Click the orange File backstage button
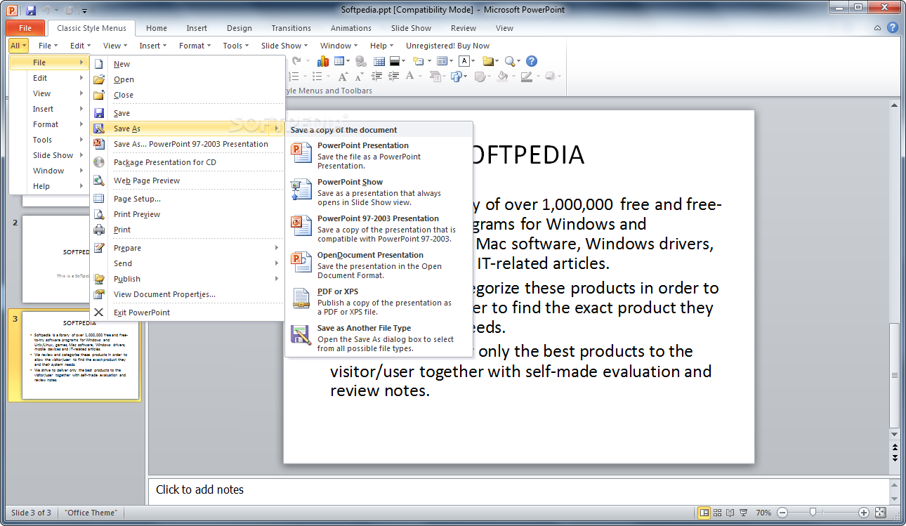This screenshot has height=526, width=906. coord(25,28)
